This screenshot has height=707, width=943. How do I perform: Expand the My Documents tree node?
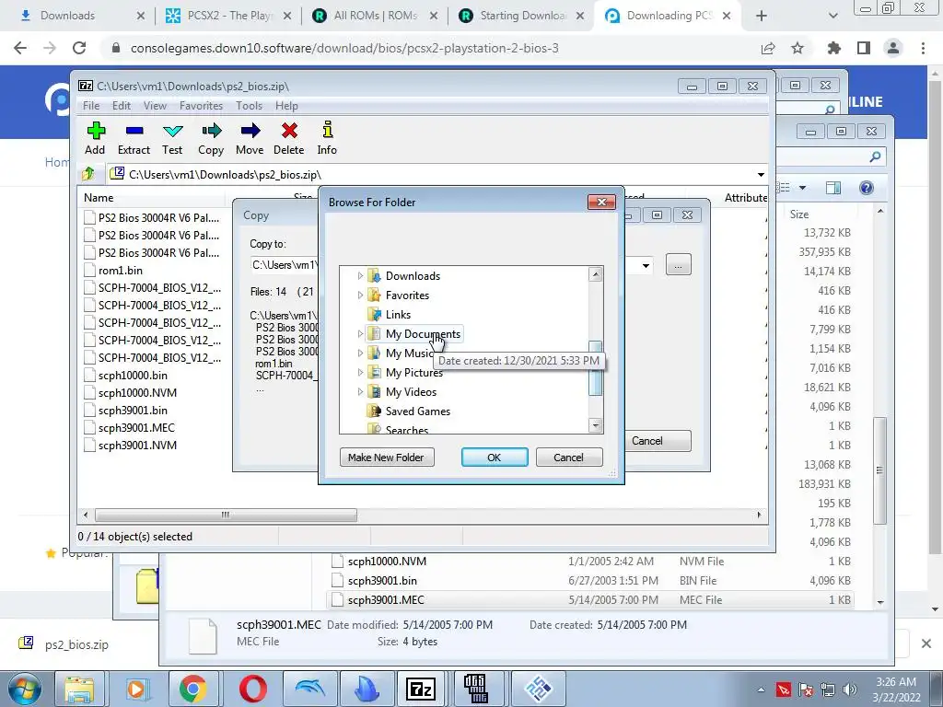pos(360,333)
